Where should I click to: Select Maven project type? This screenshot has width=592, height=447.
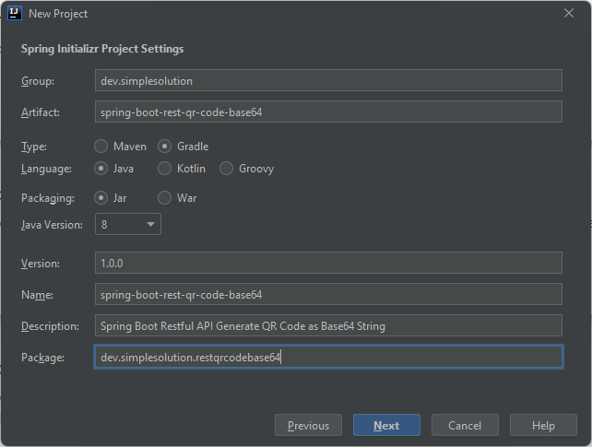click(x=101, y=147)
